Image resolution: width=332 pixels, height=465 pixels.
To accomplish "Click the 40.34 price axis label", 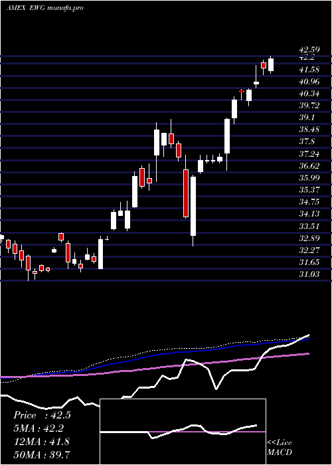I will point(309,94).
